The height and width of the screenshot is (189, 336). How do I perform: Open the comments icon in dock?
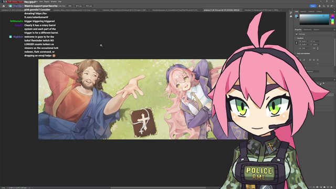[291, 16]
